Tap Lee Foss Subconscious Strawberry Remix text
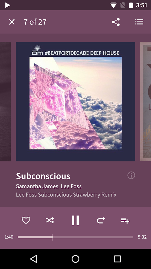 click(66, 195)
